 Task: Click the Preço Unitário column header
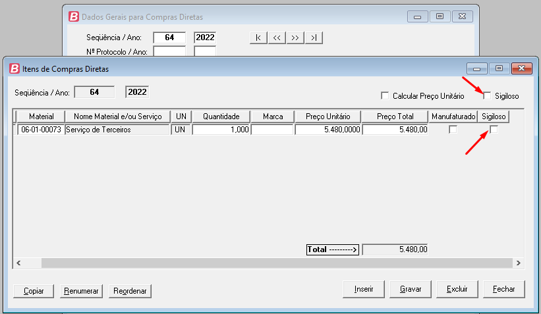(327, 117)
